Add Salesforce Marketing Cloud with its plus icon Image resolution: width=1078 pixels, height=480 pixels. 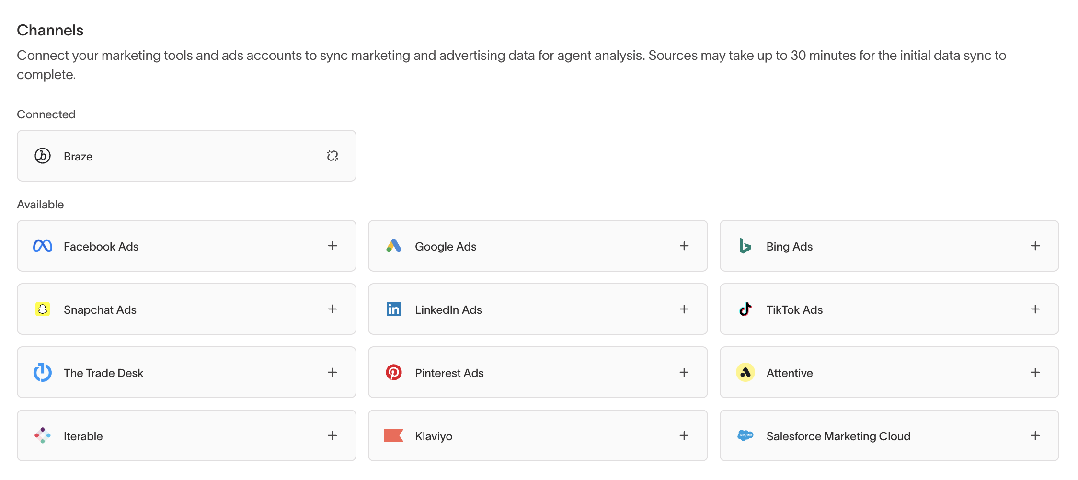1035,435
